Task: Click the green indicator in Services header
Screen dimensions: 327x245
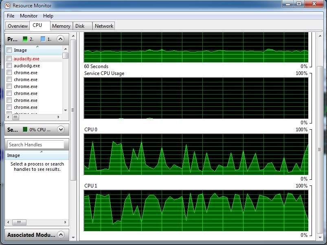Action: (25, 129)
